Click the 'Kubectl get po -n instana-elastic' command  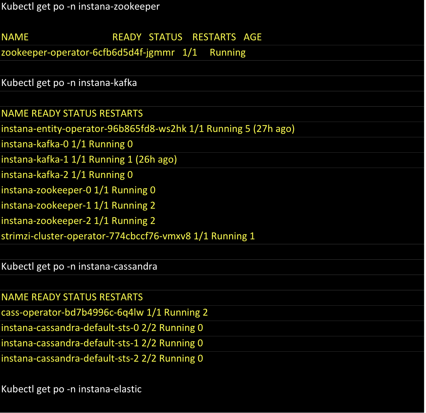71,389
